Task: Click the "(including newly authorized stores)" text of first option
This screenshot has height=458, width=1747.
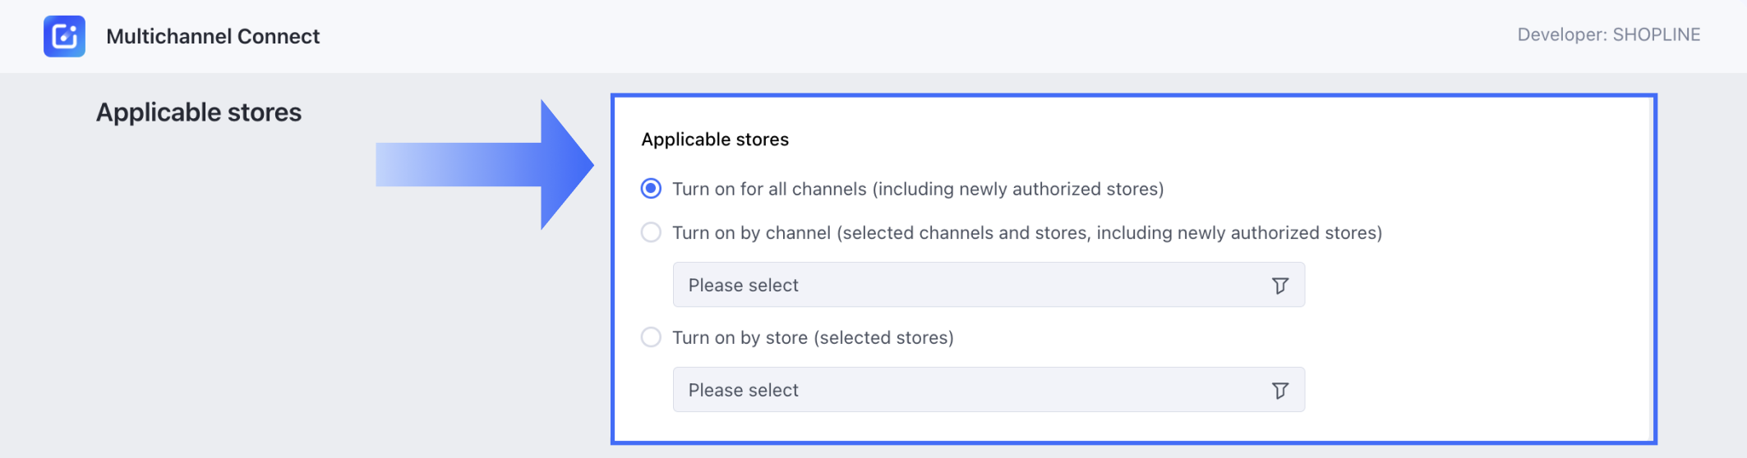Action: coord(1018,190)
